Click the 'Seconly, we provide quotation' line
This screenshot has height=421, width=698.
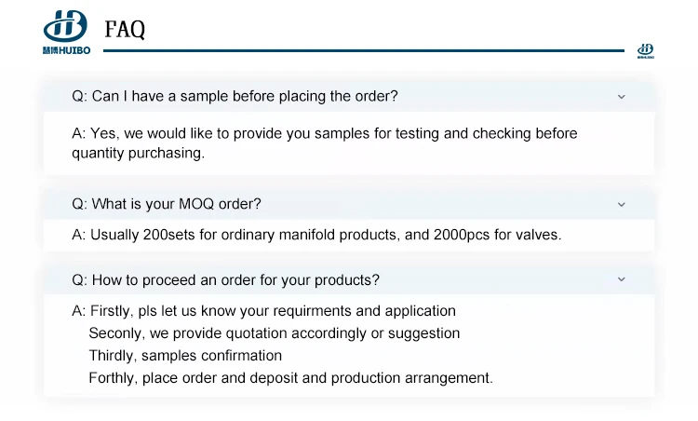coord(275,333)
